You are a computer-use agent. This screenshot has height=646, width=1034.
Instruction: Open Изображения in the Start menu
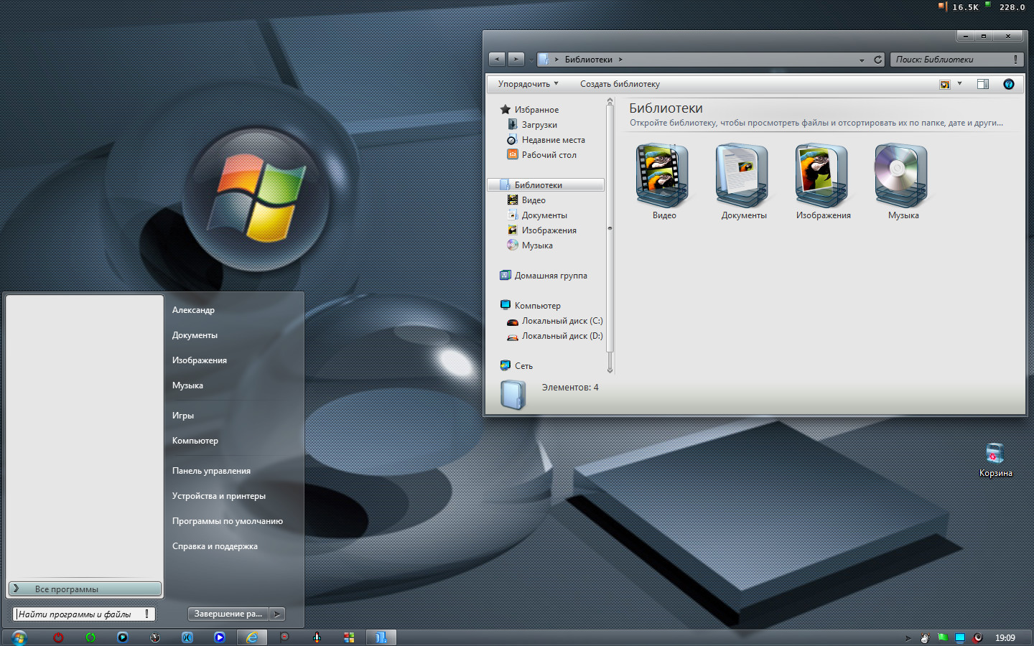click(200, 360)
